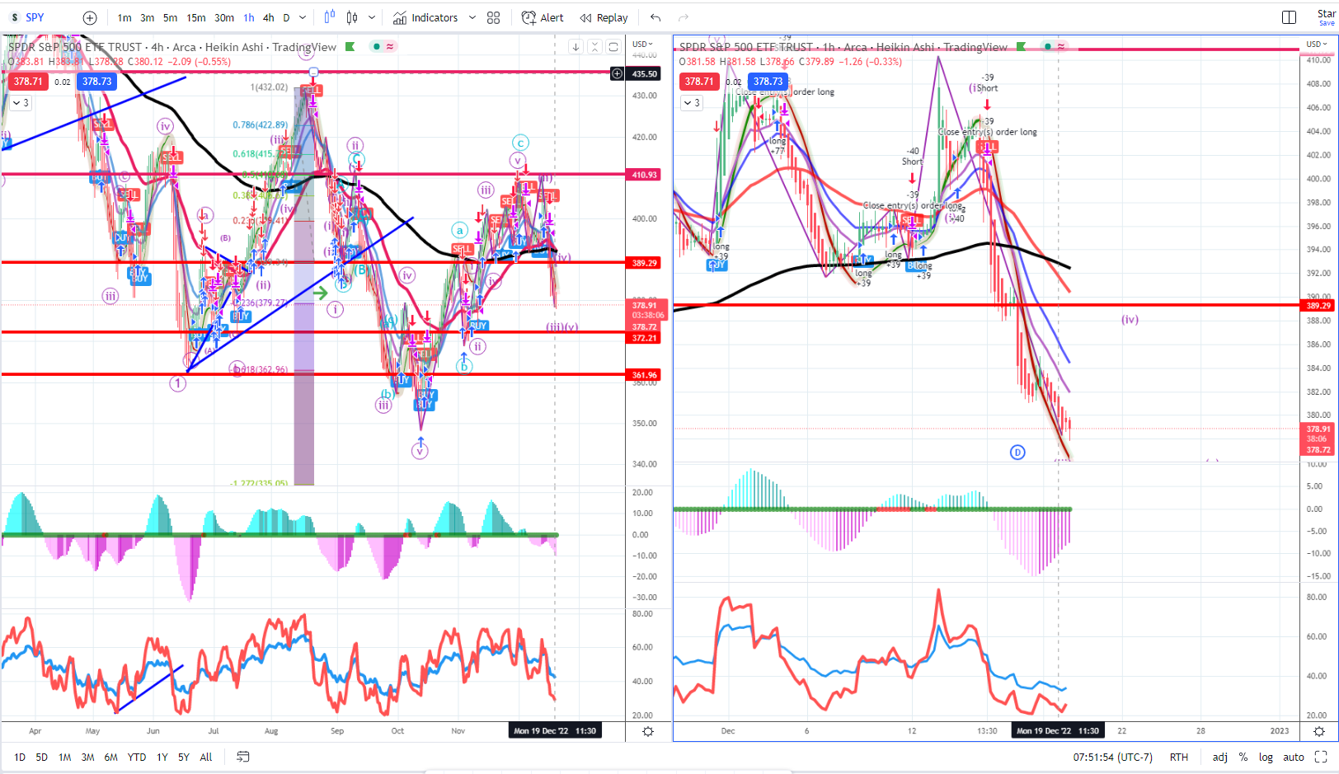This screenshot has height=774, width=1339.
Task: Select the active 1h timeframe
Action: point(249,17)
